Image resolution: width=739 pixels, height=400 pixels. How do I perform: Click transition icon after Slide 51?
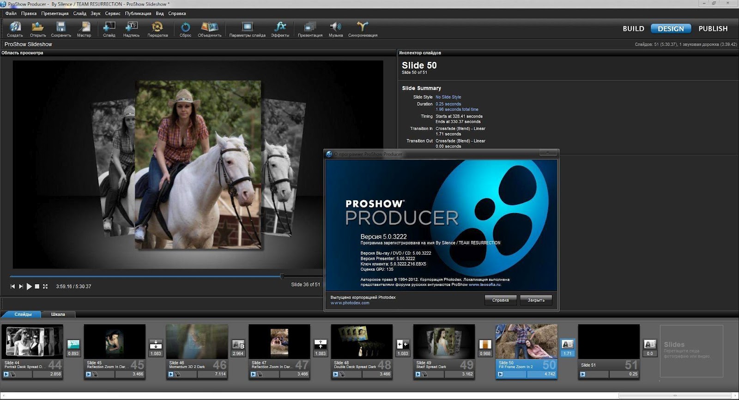coord(650,344)
